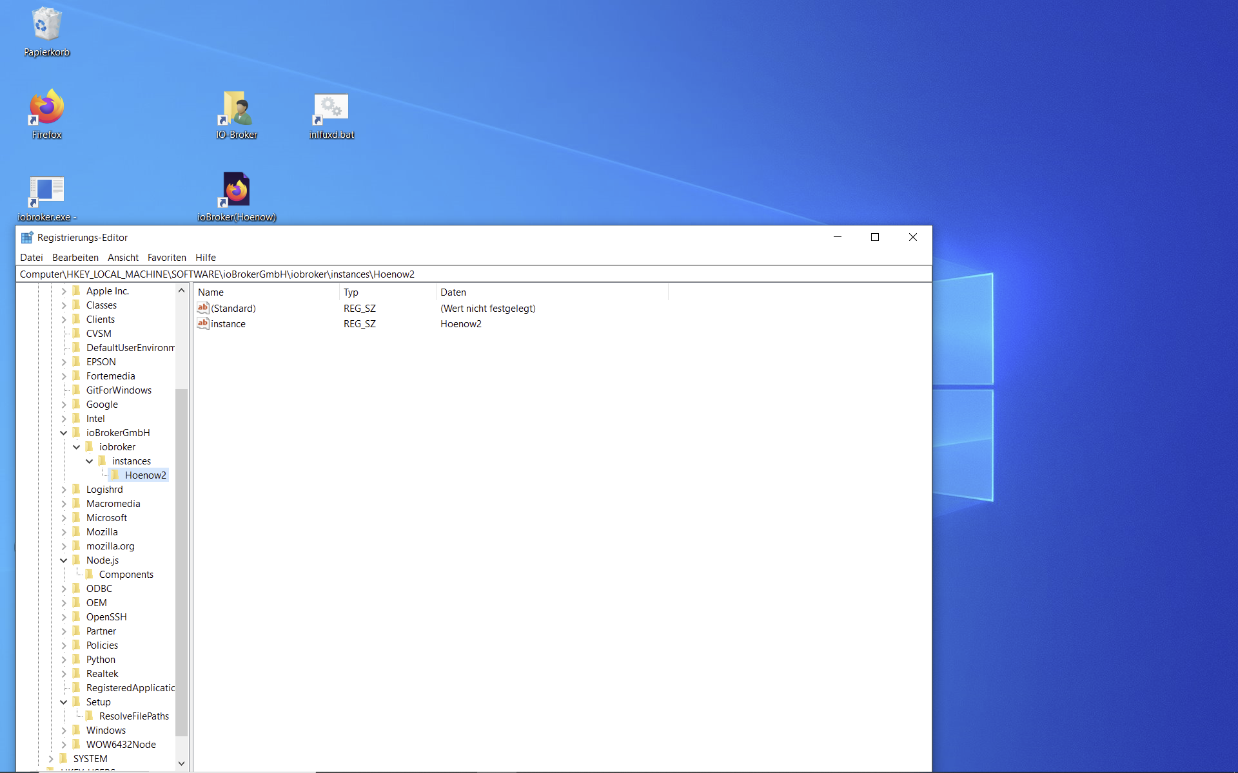Click the Python key folder icon

pos(77,659)
